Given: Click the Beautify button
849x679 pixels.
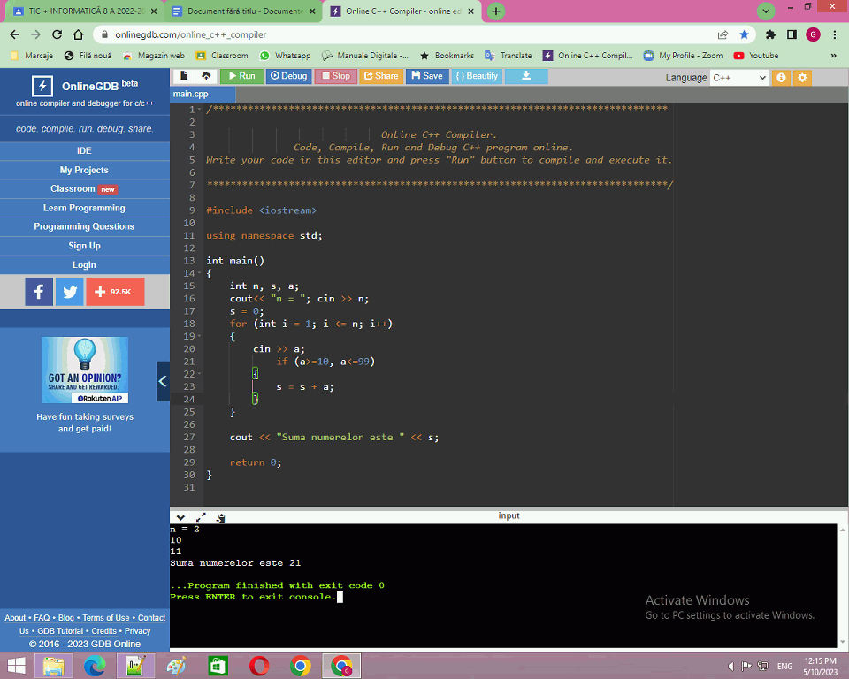Looking at the screenshot, I should coord(477,76).
